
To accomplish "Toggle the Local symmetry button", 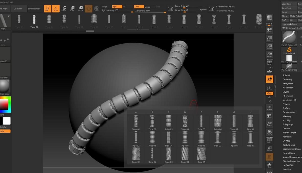I will click(x=269, y=79).
